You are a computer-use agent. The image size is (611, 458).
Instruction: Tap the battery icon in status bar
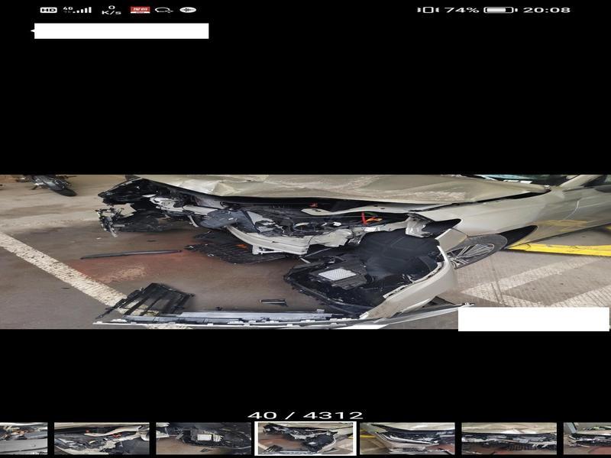click(x=500, y=10)
